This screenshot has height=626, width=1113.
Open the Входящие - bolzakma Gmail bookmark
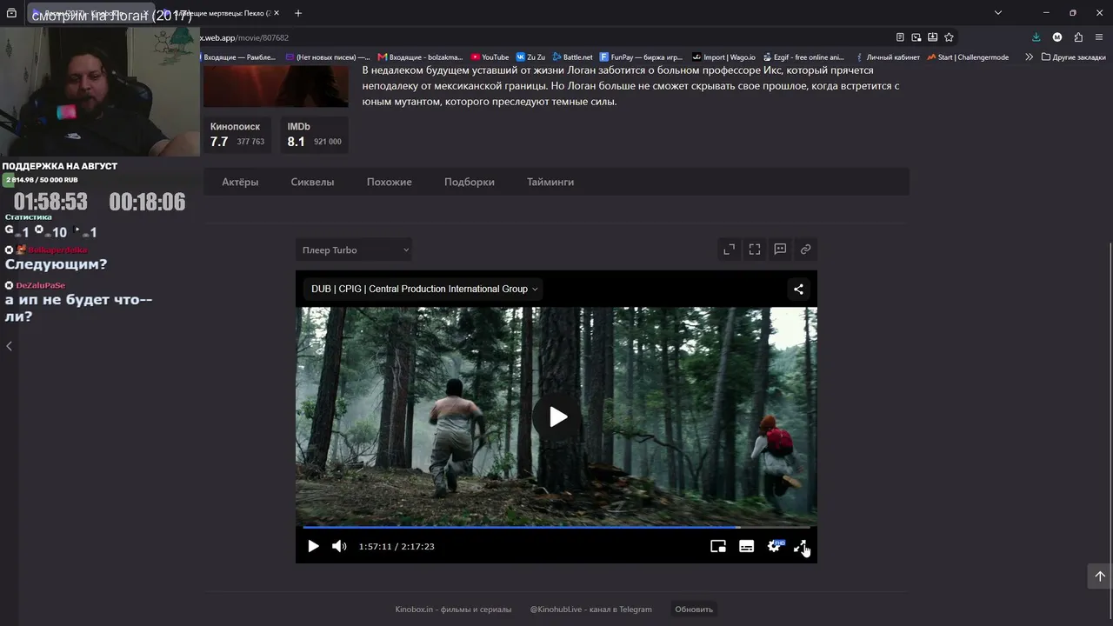[420, 57]
